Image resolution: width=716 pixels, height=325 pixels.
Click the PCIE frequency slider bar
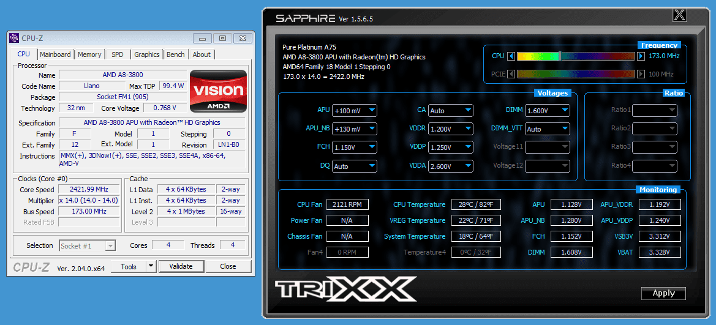point(576,74)
